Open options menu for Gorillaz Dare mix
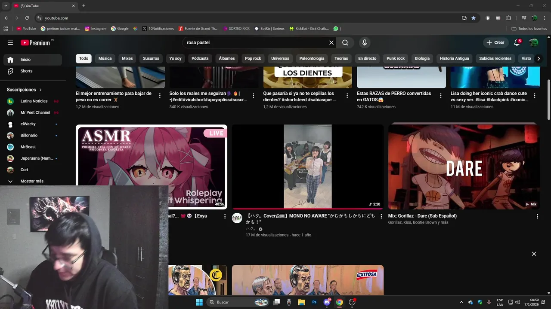The image size is (551, 309). pyautogui.click(x=537, y=216)
